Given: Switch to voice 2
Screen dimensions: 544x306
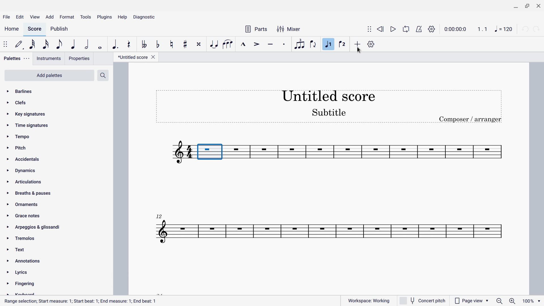Looking at the screenshot, I should pos(343,44).
